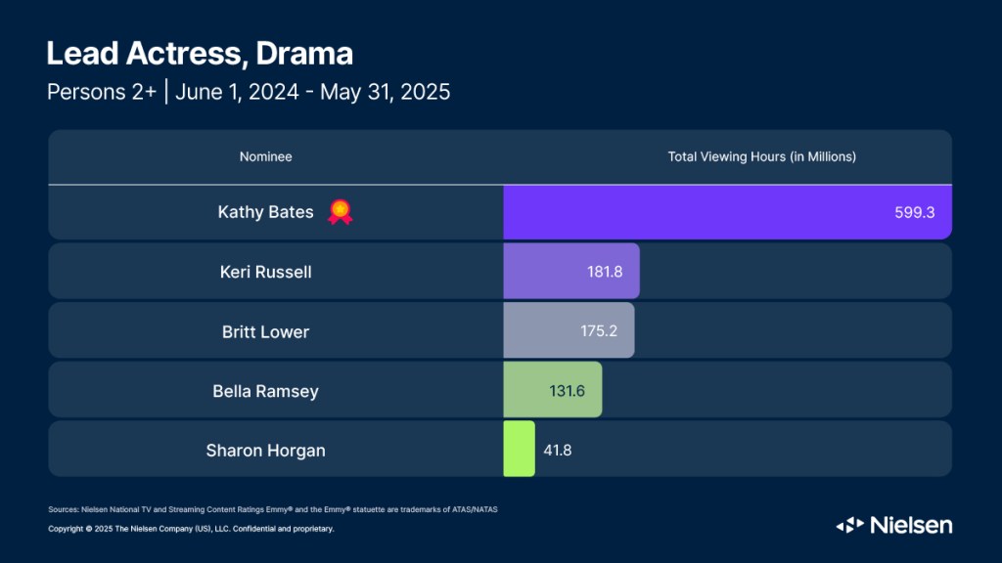Click the Persons 2+ date range subtitle
The image size is (1002, 563).
[x=249, y=93]
